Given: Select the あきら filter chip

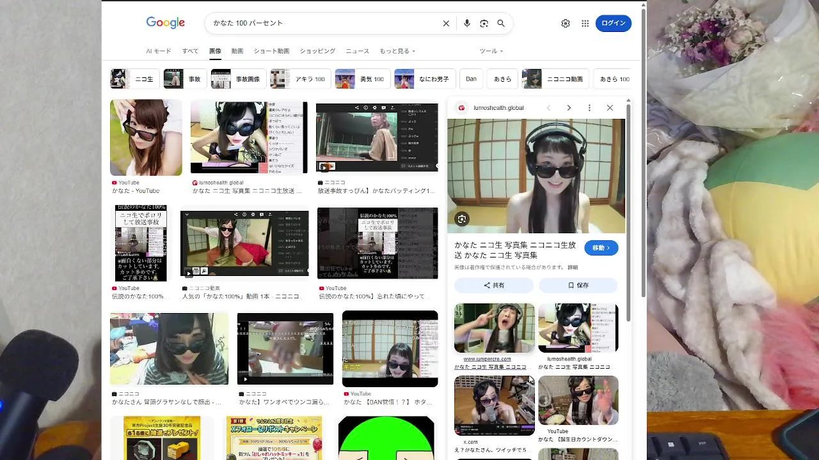Looking at the screenshot, I should tap(502, 79).
